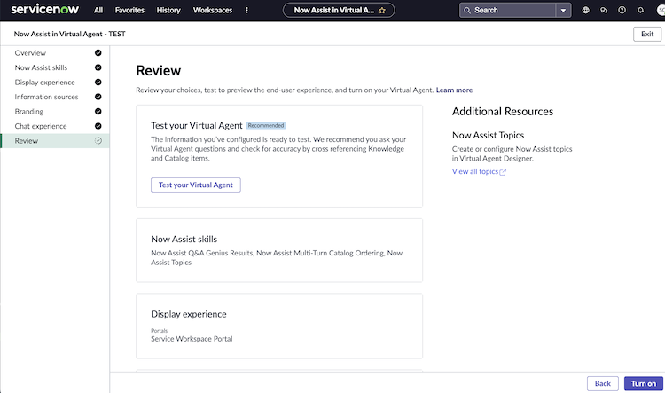Click the pending check icon next to Review
Viewport: 665px width, 393px height.
pos(98,141)
